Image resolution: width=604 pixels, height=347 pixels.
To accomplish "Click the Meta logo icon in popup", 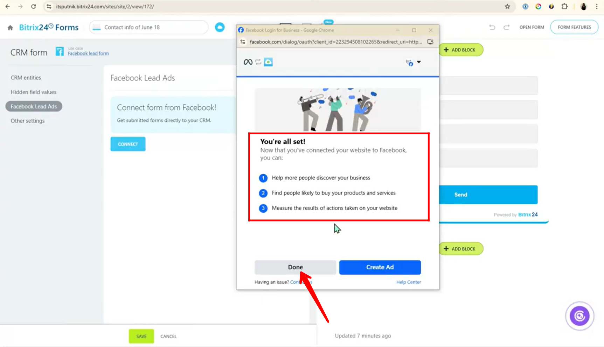I will (248, 62).
